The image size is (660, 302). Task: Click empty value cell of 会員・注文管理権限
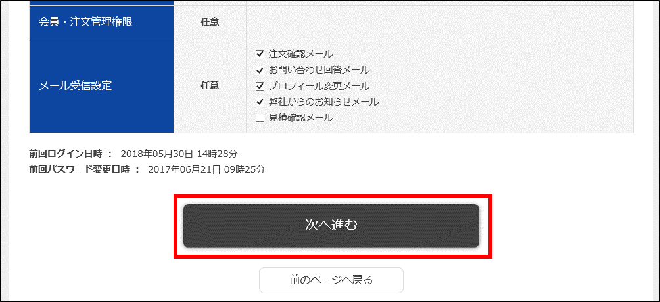(x=439, y=22)
